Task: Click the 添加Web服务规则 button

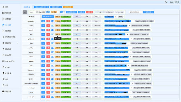Action: pos(42,7)
